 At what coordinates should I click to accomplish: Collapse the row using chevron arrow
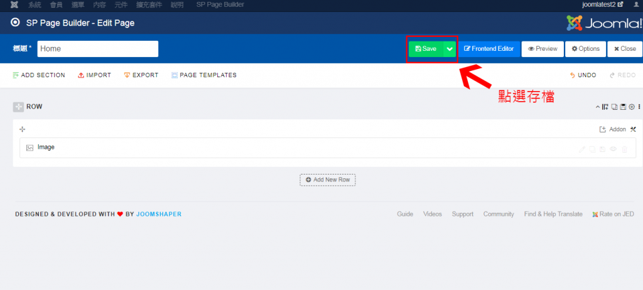598,107
